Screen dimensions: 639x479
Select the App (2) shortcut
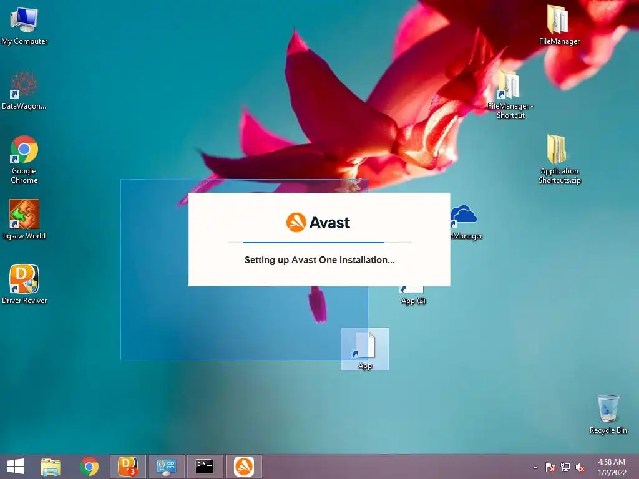click(413, 296)
